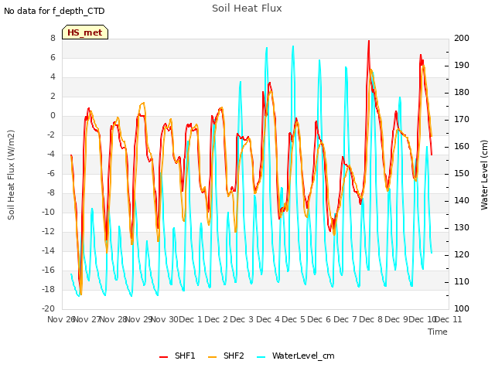Click the Soil Heat Flux (W/m2) axis label
Image resolution: width=495 pixels, height=371 pixels.
11,175
